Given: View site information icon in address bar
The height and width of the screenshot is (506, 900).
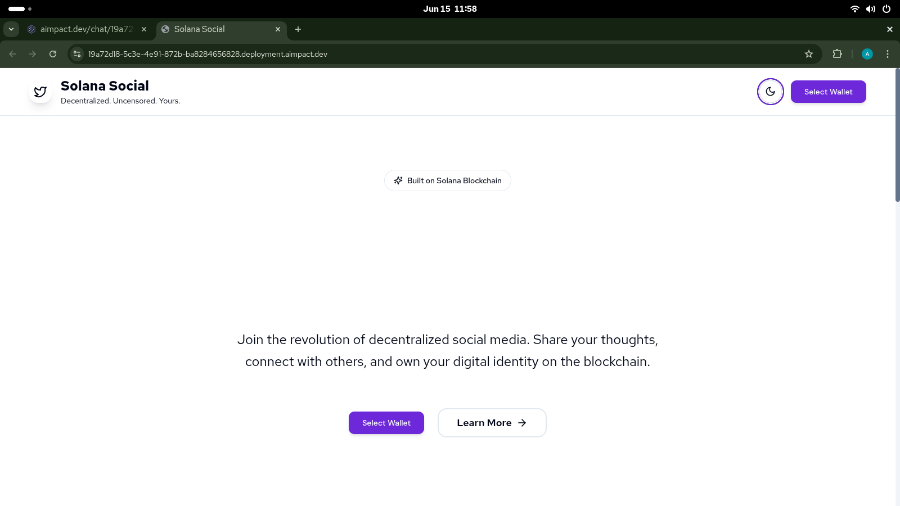Looking at the screenshot, I should [78, 54].
